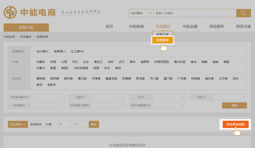Expand the 低位发热量Qnet dropdown

click(47, 97)
